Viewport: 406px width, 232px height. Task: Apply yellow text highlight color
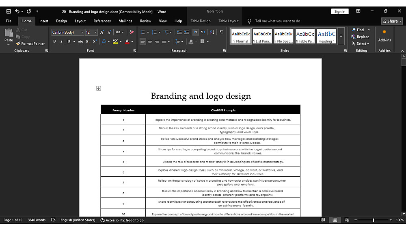pos(115,41)
